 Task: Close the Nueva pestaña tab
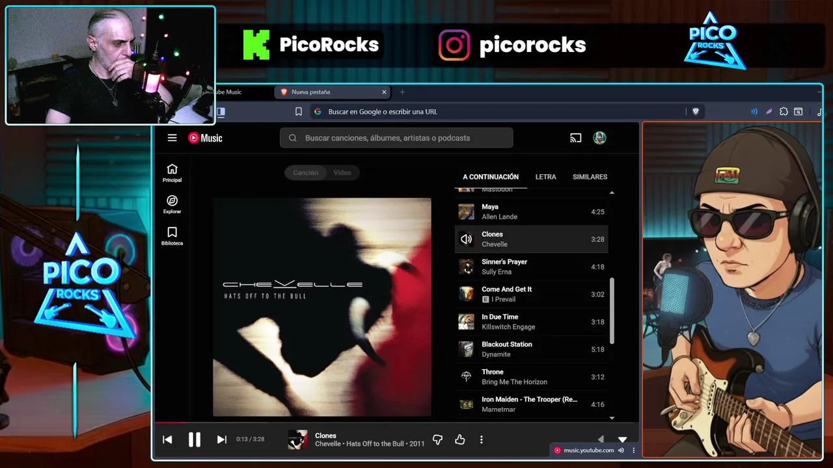(384, 92)
